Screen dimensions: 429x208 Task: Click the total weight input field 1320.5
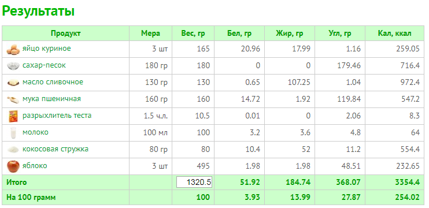pyautogui.click(x=194, y=183)
